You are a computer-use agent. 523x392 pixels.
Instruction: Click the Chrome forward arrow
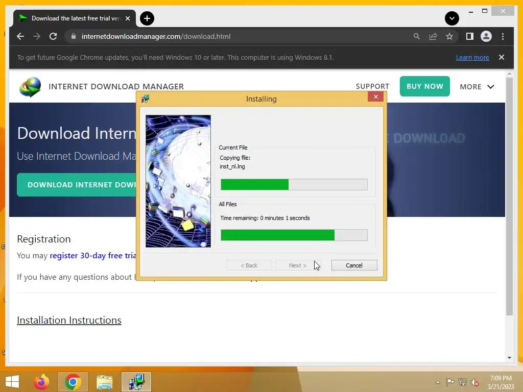coord(37,36)
